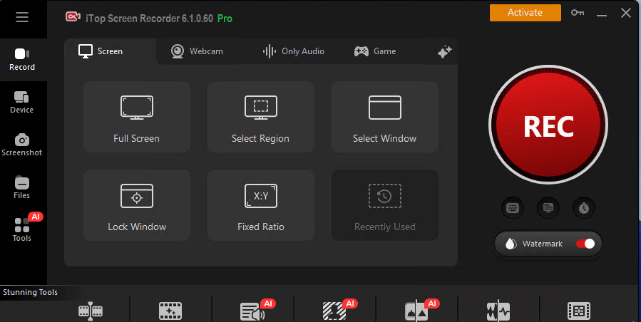Choose Full Screen recording mode
The image size is (641, 322).
[x=136, y=117]
